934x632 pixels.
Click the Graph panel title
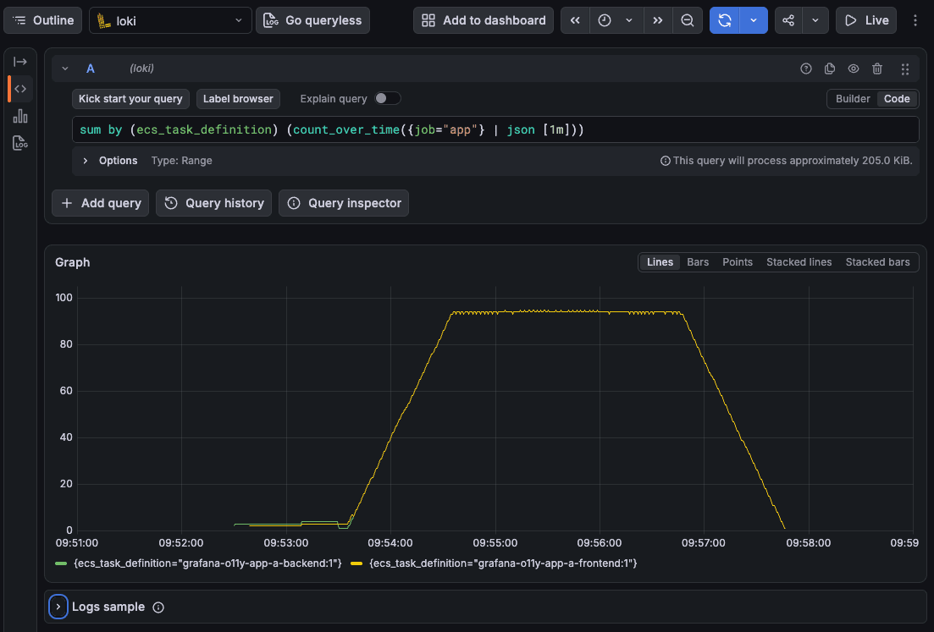pos(73,262)
